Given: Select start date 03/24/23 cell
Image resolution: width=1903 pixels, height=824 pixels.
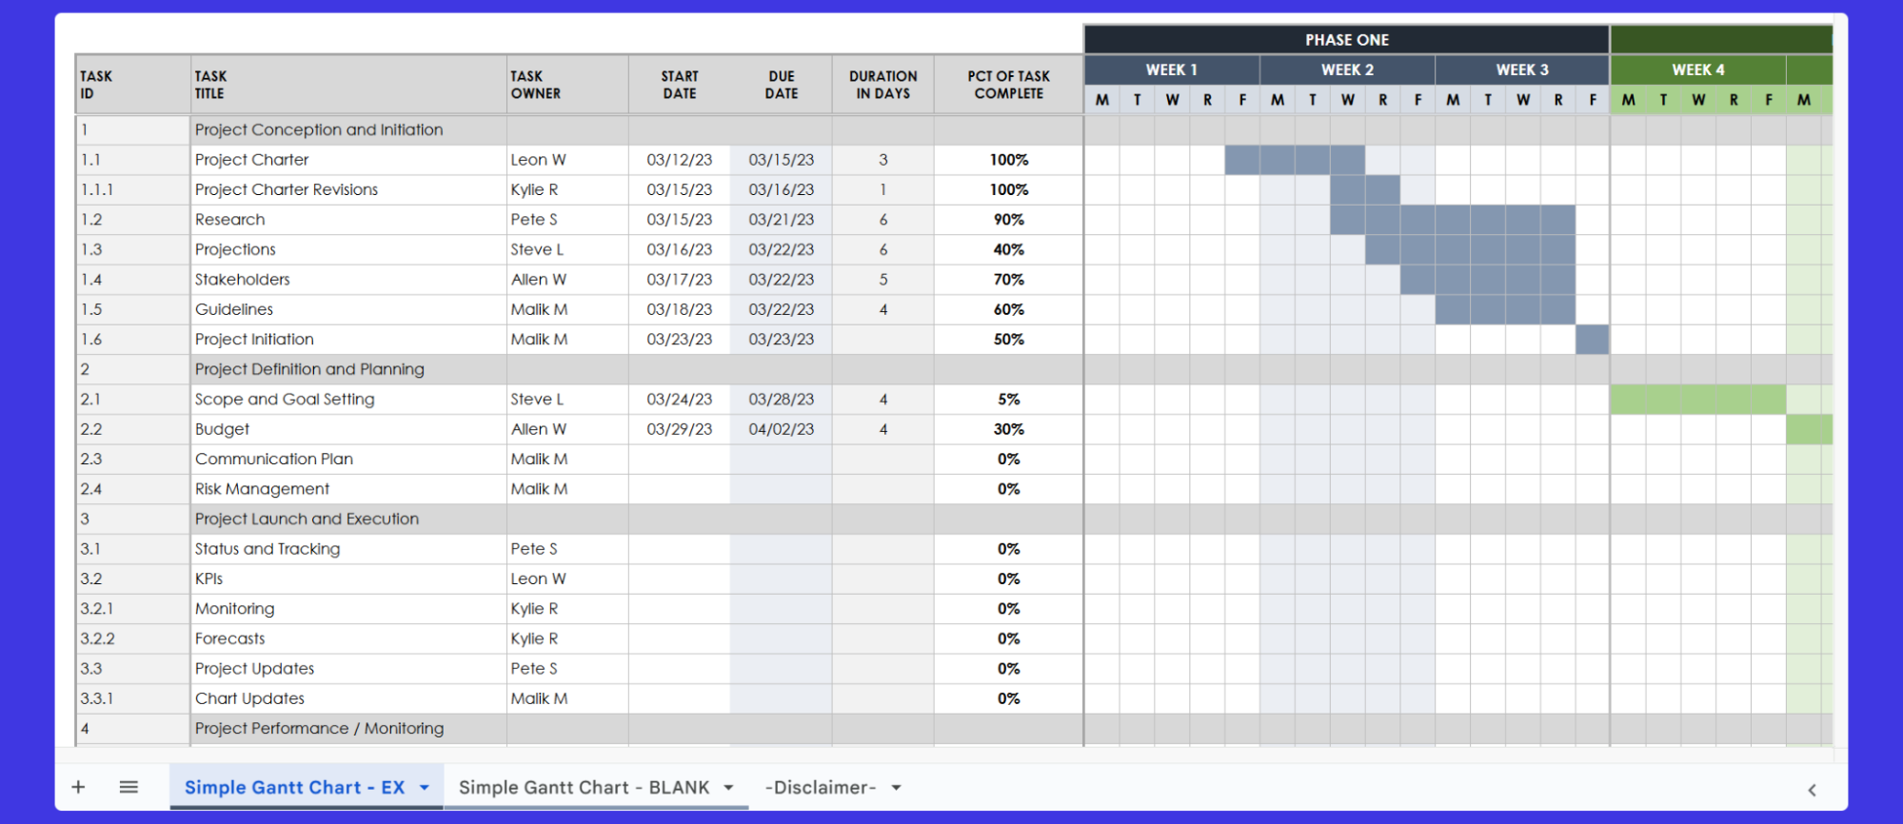Looking at the screenshot, I should coord(680,400).
